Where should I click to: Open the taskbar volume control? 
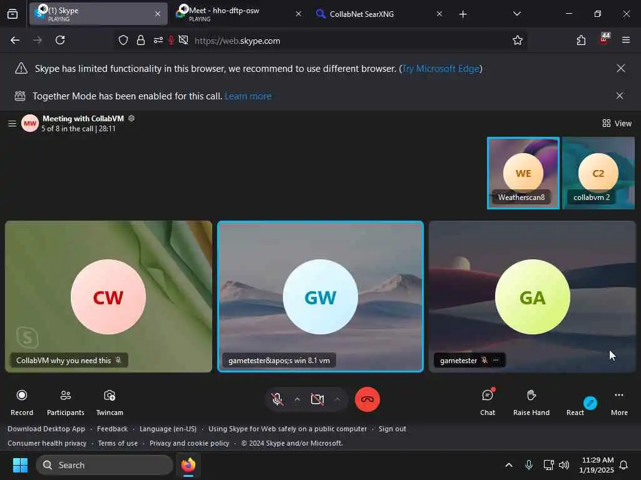pos(564,465)
